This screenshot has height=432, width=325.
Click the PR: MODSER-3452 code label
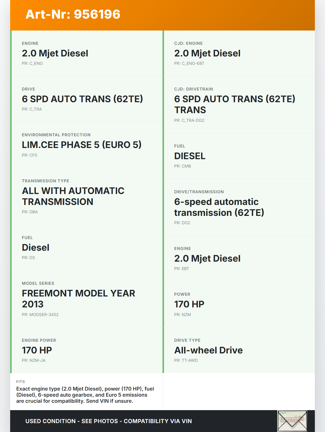tap(40, 315)
